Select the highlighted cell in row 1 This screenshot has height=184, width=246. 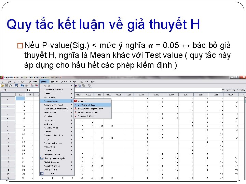[x=20, y=98]
